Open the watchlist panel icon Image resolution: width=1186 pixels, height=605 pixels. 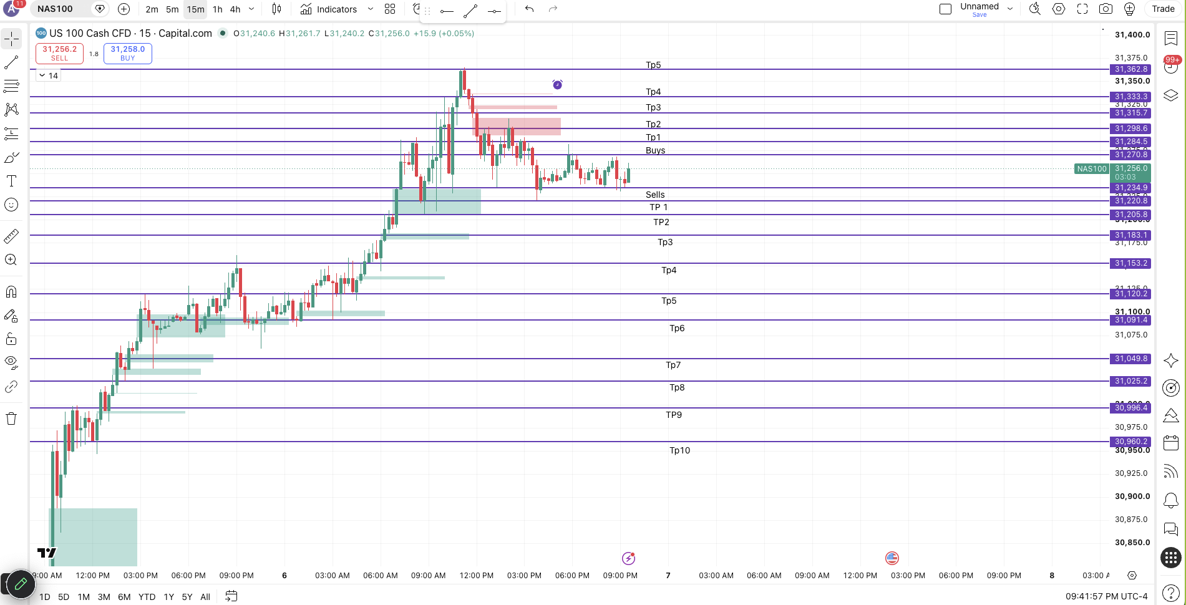[x=1171, y=38]
